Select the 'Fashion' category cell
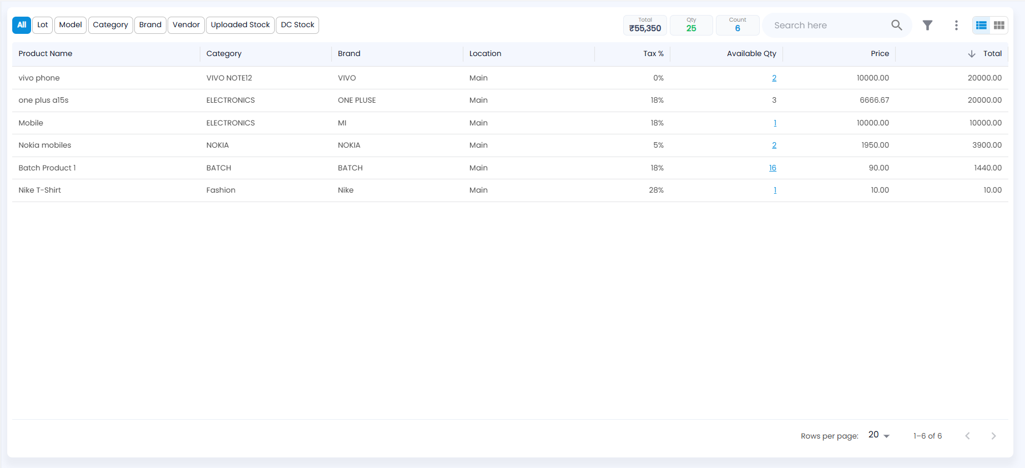1025x468 pixels. coord(221,190)
